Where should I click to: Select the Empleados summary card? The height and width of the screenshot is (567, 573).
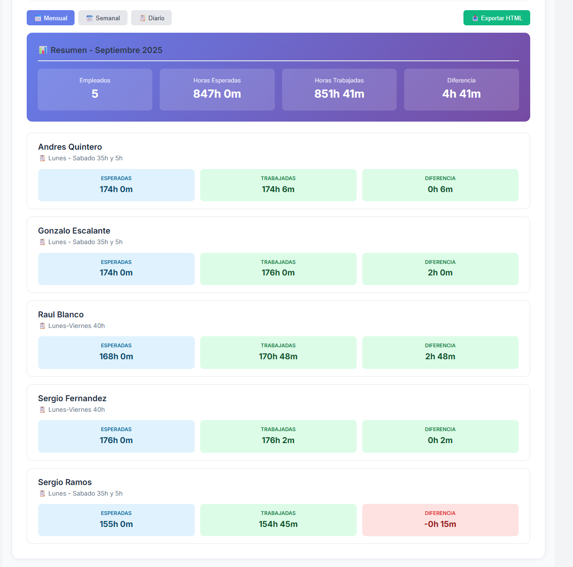(x=95, y=89)
